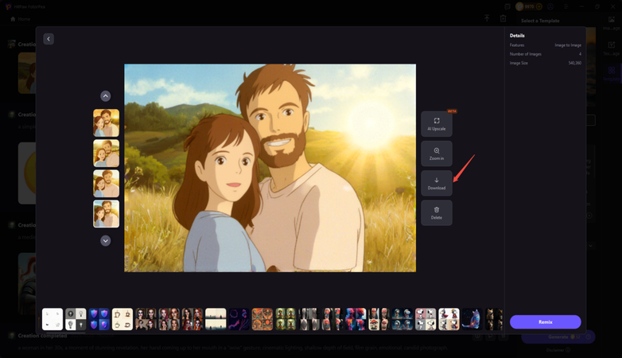Screen dimensions: 622x358
Task: Download the current anime-style image
Action: click(x=436, y=183)
